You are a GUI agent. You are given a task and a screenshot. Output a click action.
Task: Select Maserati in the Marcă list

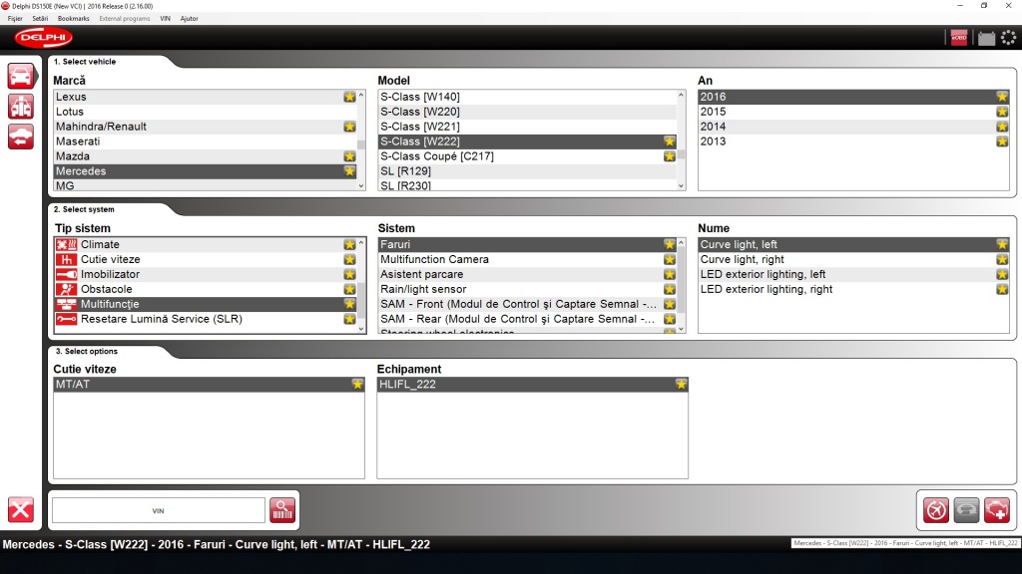click(206, 142)
